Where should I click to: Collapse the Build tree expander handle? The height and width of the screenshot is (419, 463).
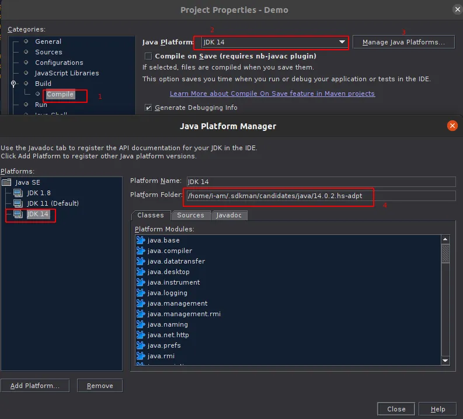[x=13, y=84]
